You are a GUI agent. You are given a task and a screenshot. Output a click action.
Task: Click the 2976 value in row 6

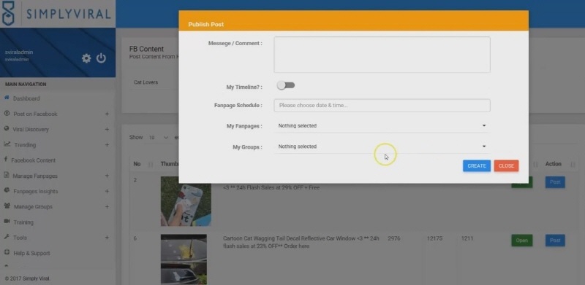[394, 238]
